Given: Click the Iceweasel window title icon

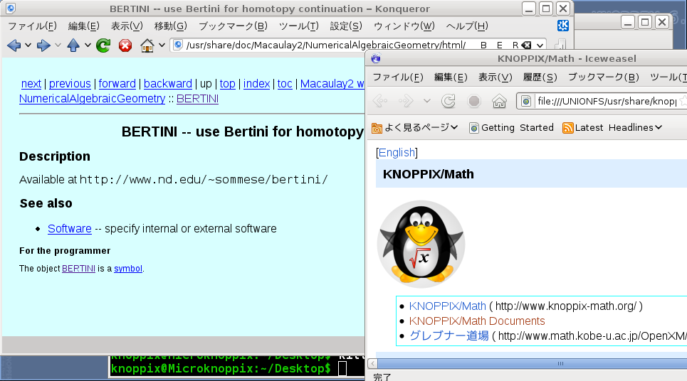Looking at the screenshot, I should [376, 58].
